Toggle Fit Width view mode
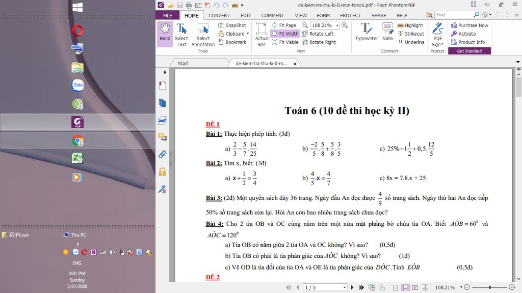Image resolution: width=522 pixels, height=293 pixels. coord(285,34)
